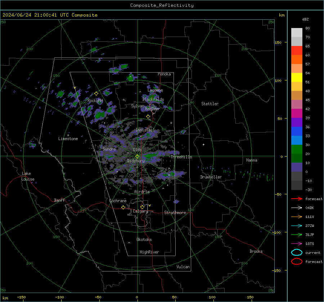The width and height of the screenshot is (324, 302).
Task: Click the echo patch north of Strathmore
Action: [176, 201]
